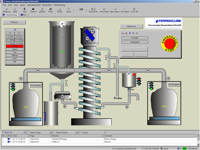Click the Hupe Aus button
Image resolution: width=200 pixels, height=150 pixels.
tap(131, 26)
